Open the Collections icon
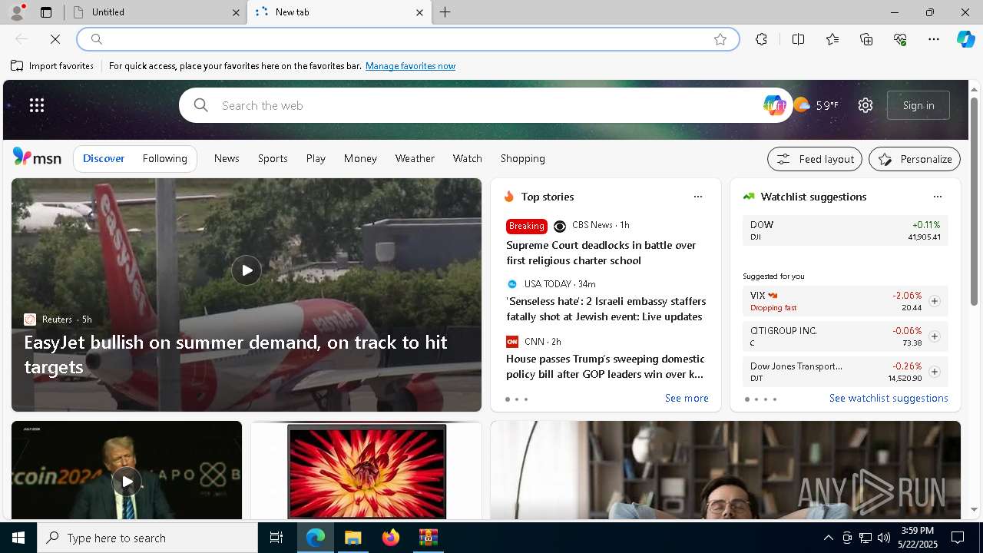Viewport: 983px width, 553px height. point(866,39)
